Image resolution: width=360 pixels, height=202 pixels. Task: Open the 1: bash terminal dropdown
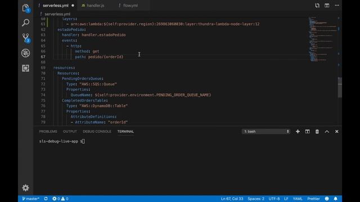click(x=266, y=131)
